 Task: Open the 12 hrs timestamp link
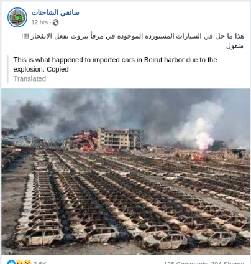pyautogui.click(x=40, y=22)
